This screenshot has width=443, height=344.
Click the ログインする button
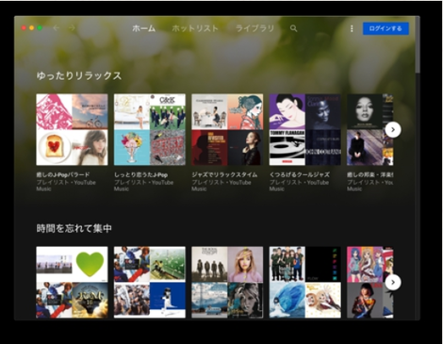point(386,28)
